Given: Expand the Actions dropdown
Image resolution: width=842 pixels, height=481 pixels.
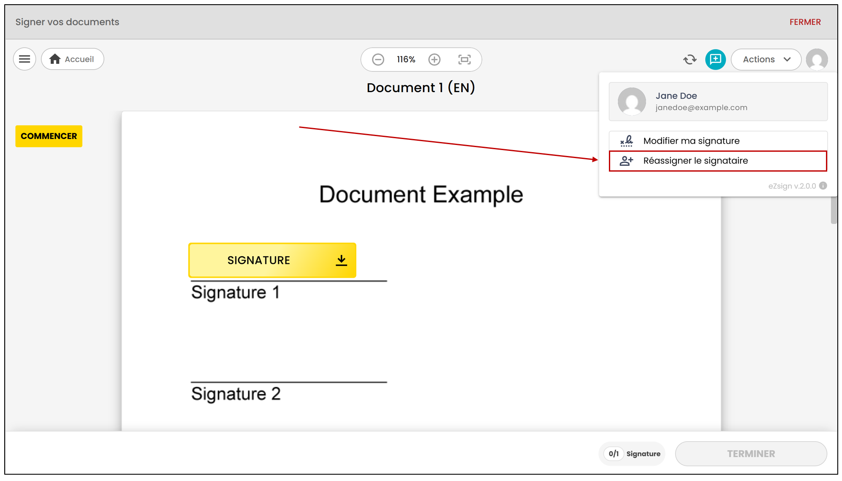Looking at the screenshot, I should (766, 60).
